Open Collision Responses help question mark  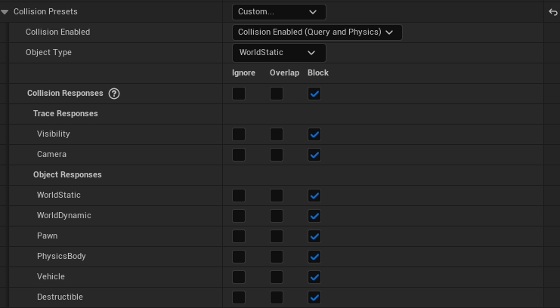[114, 94]
